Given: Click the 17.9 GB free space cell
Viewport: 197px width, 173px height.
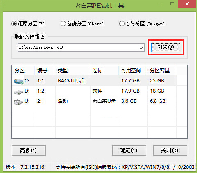Looking at the screenshot, I should [130, 91].
